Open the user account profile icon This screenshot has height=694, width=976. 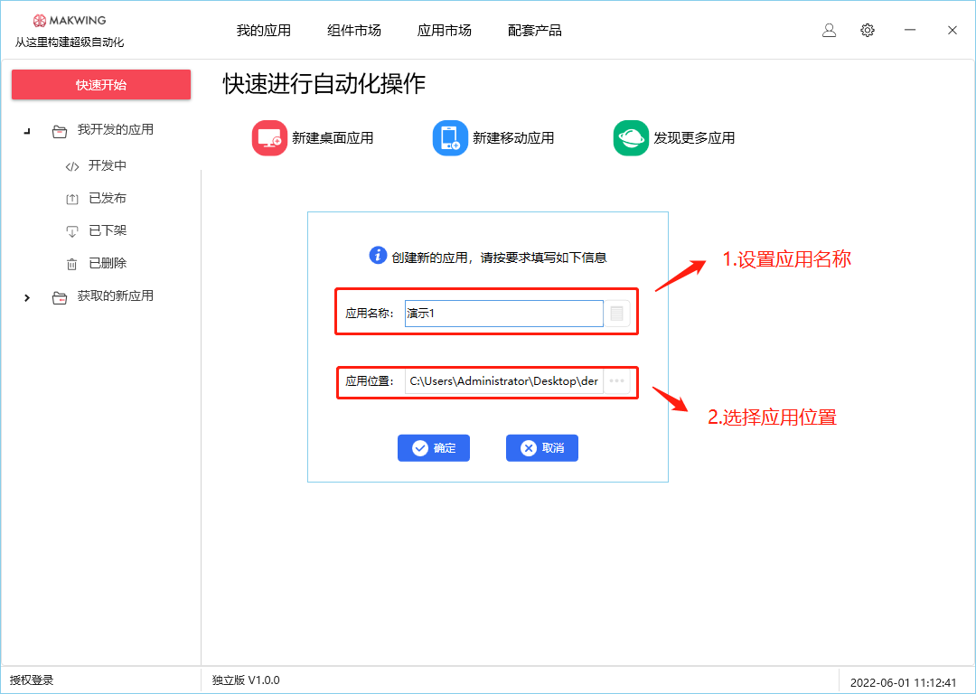coord(829,30)
